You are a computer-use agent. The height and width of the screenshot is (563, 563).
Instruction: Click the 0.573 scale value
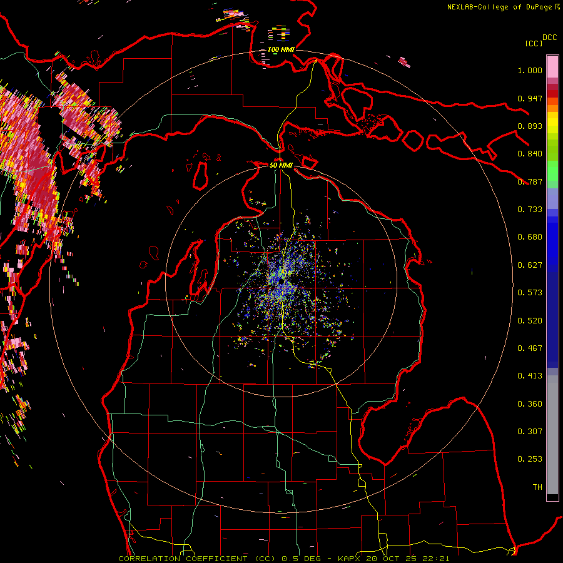(530, 293)
